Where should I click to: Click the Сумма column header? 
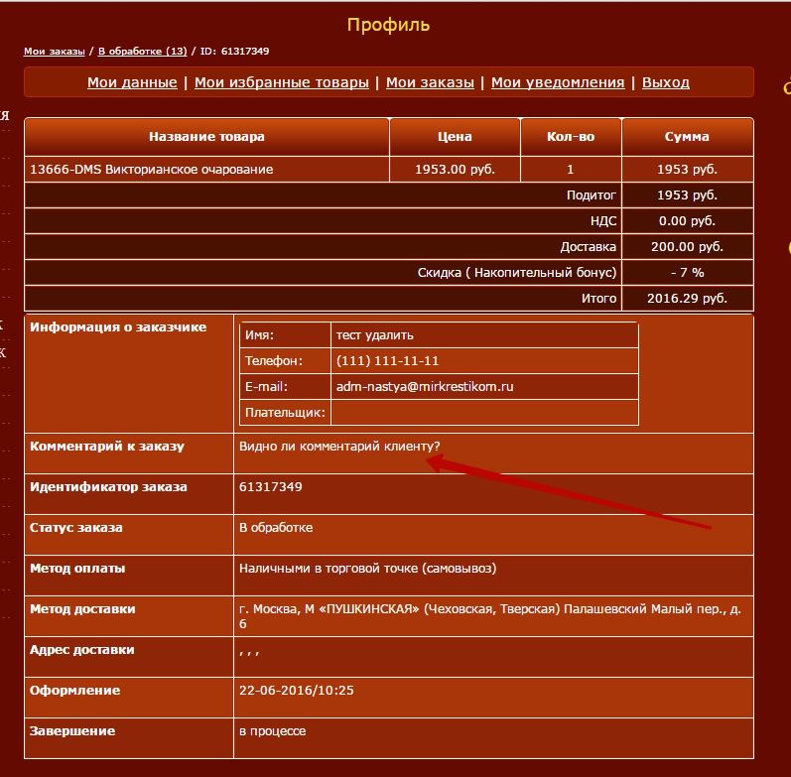pyautogui.click(x=687, y=137)
